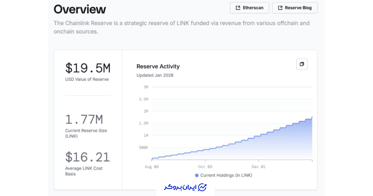The width and height of the screenshot is (373, 196).
Task: Click the Overview page heading
Action: click(x=80, y=9)
